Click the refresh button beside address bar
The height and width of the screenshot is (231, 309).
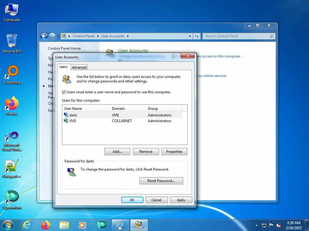tap(197, 36)
